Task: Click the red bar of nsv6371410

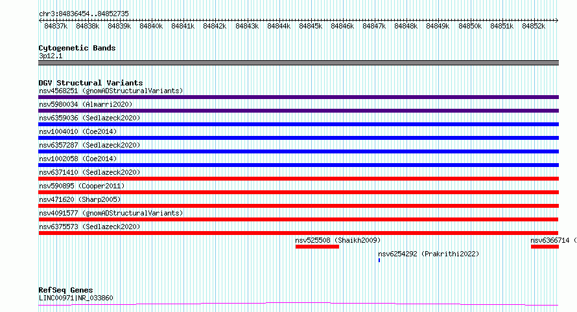Action: (298, 179)
